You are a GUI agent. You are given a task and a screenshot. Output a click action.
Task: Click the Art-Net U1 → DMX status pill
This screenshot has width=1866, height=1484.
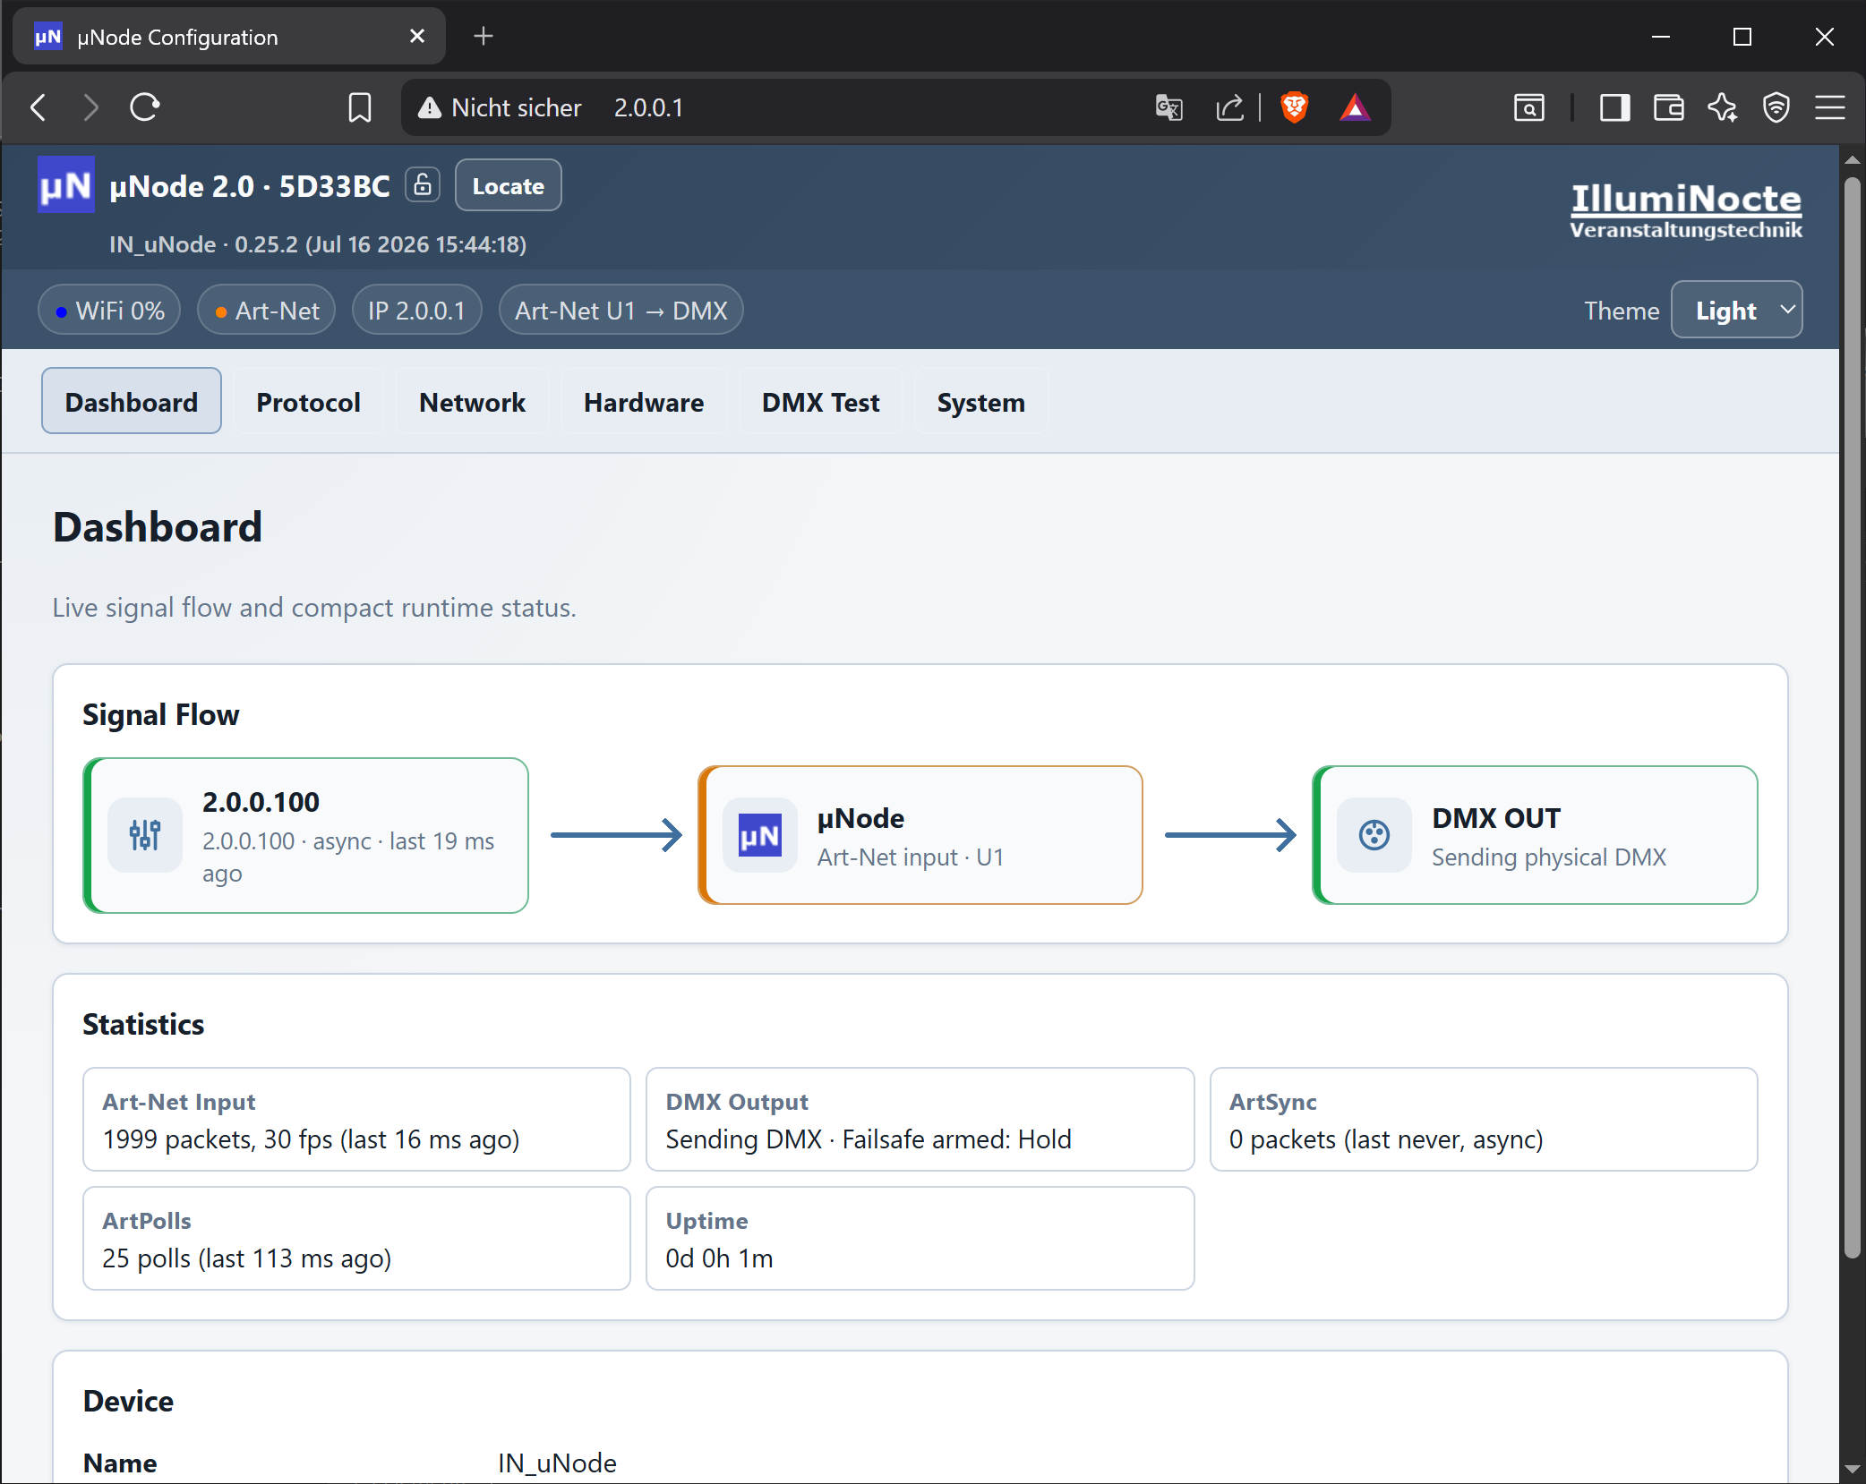click(621, 310)
